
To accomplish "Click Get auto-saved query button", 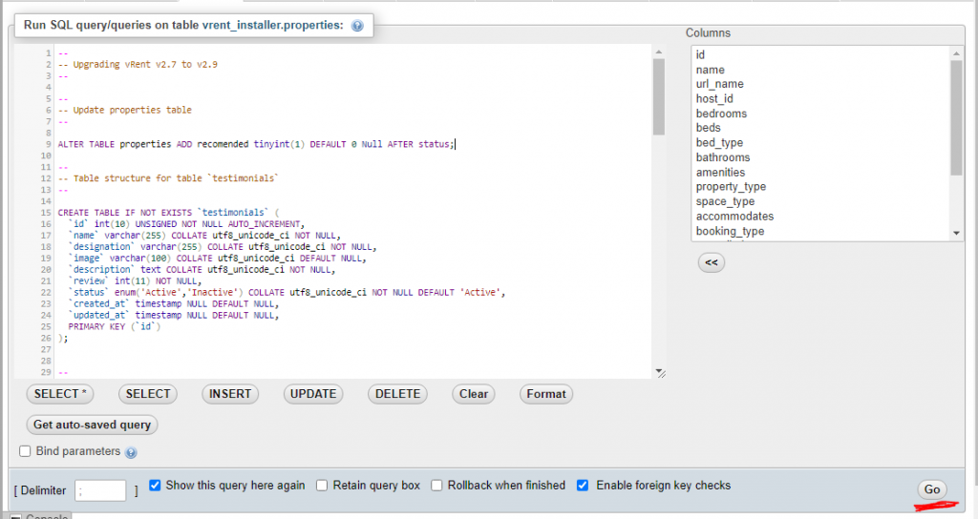I will pyautogui.click(x=93, y=425).
